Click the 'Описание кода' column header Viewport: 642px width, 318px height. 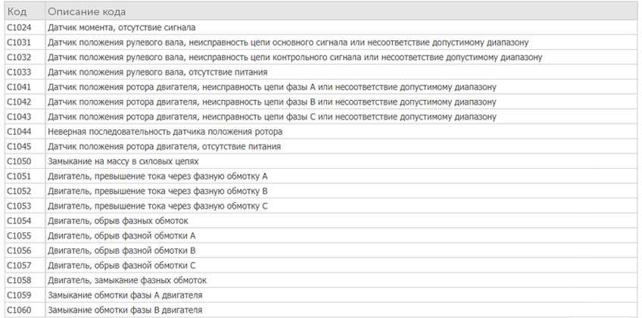[x=86, y=12]
